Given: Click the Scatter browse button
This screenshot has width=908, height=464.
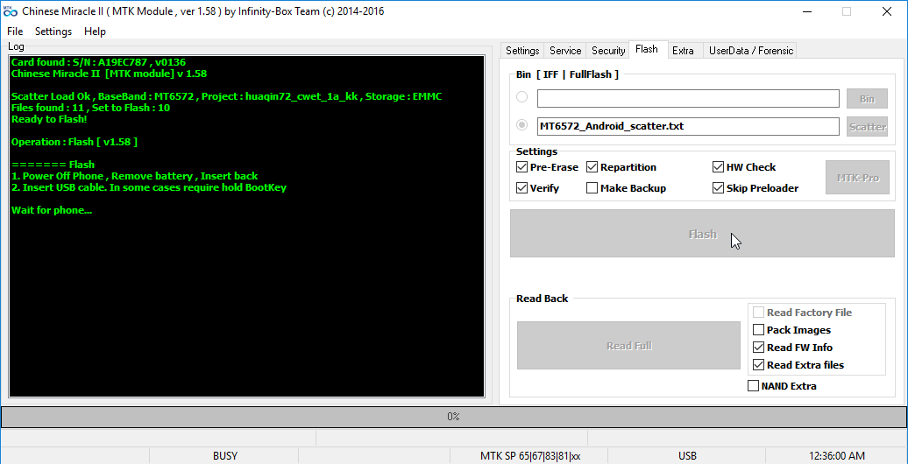Looking at the screenshot, I should (x=867, y=127).
